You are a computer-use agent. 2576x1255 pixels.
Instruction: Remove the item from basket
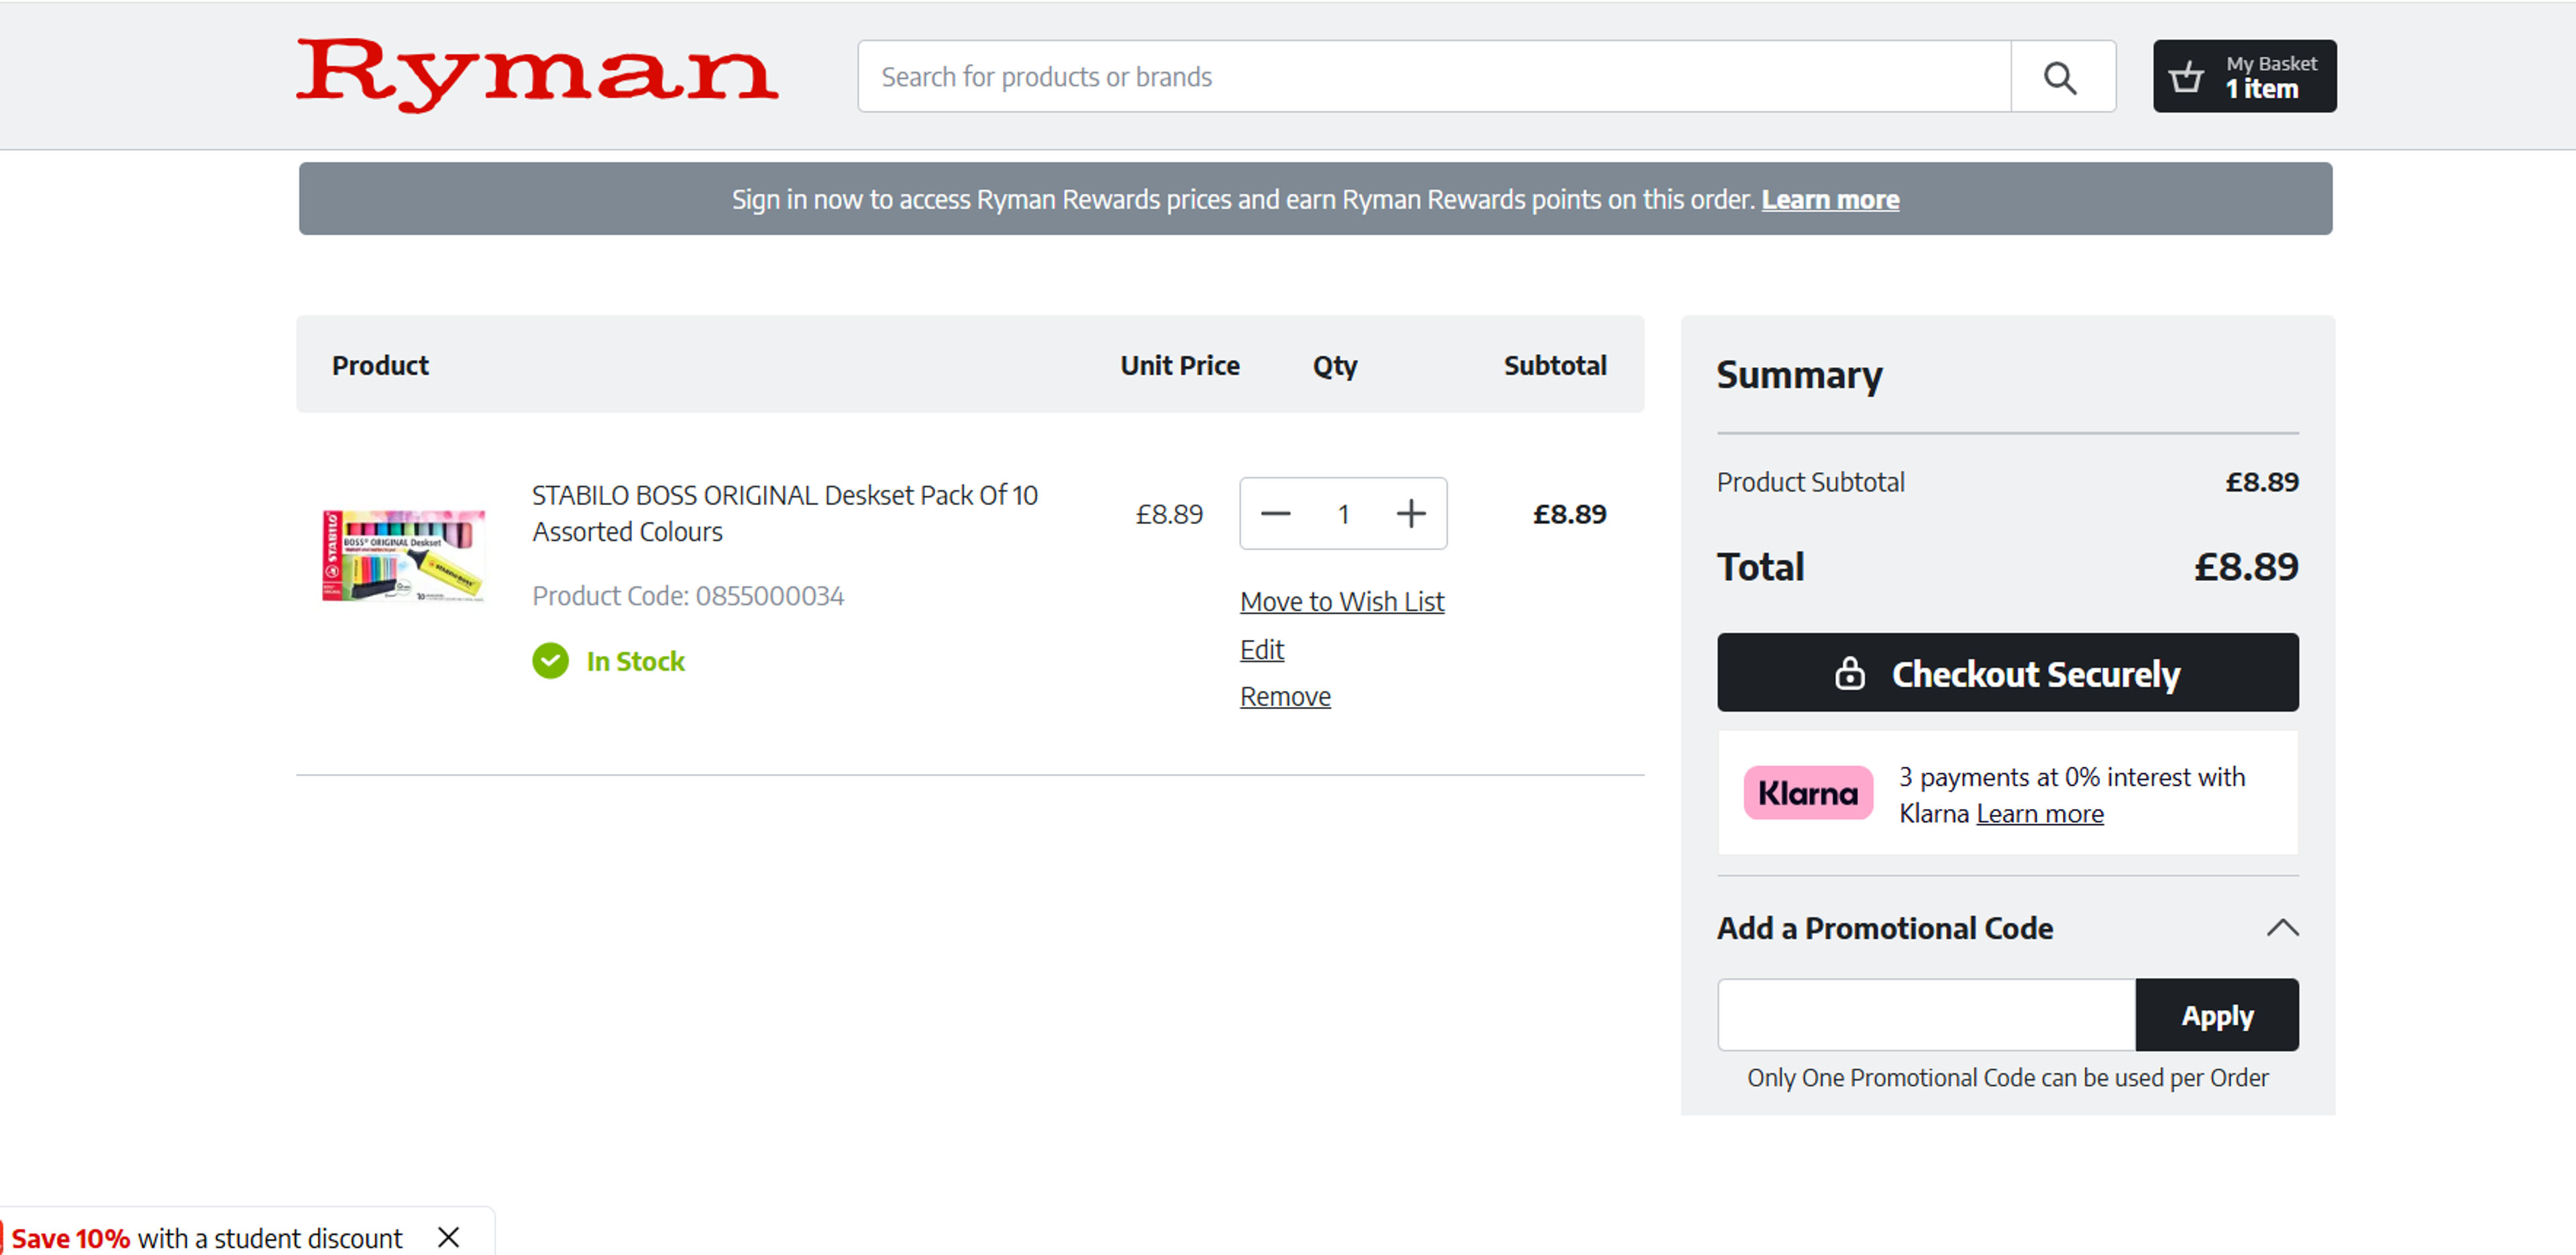[x=1285, y=696]
